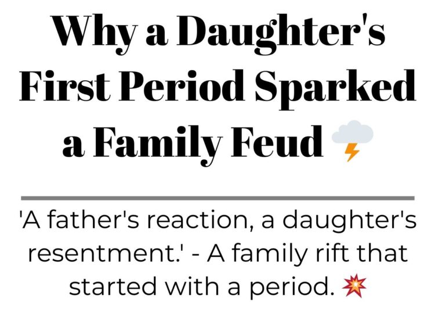Select the headline words "First Period"
This screenshot has width=435, height=327.
click(x=132, y=86)
